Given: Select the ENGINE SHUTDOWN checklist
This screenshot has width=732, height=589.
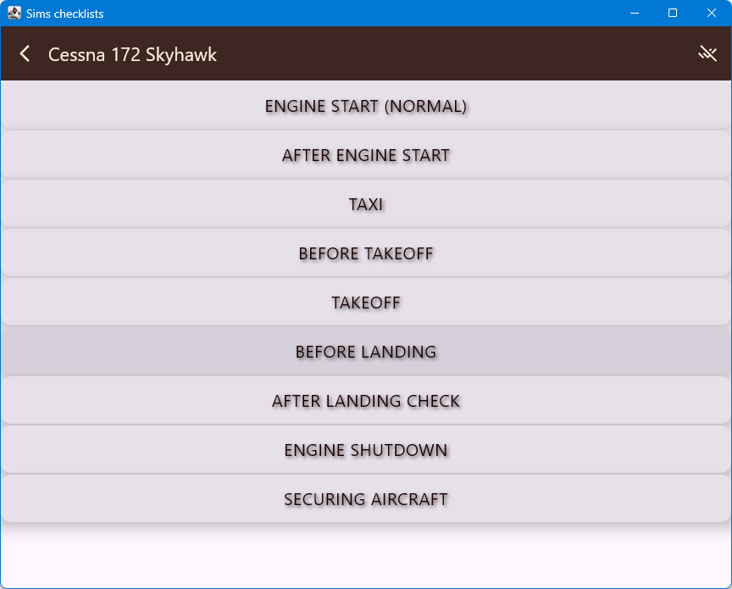Looking at the screenshot, I should pos(366,450).
